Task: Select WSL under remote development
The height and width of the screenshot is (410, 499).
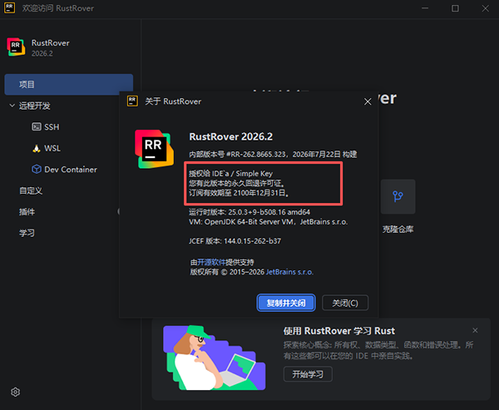Action: [x=52, y=148]
